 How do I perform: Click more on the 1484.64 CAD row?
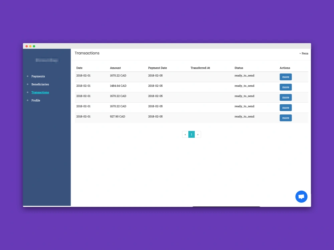coord(286,87)
